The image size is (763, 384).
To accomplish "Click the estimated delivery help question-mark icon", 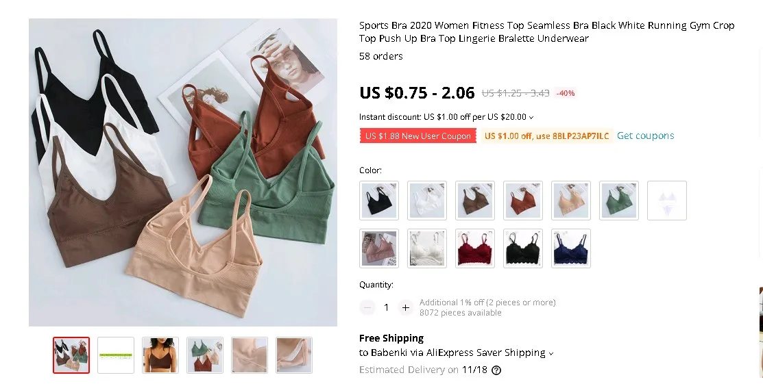I will click(x=496, y=370).
